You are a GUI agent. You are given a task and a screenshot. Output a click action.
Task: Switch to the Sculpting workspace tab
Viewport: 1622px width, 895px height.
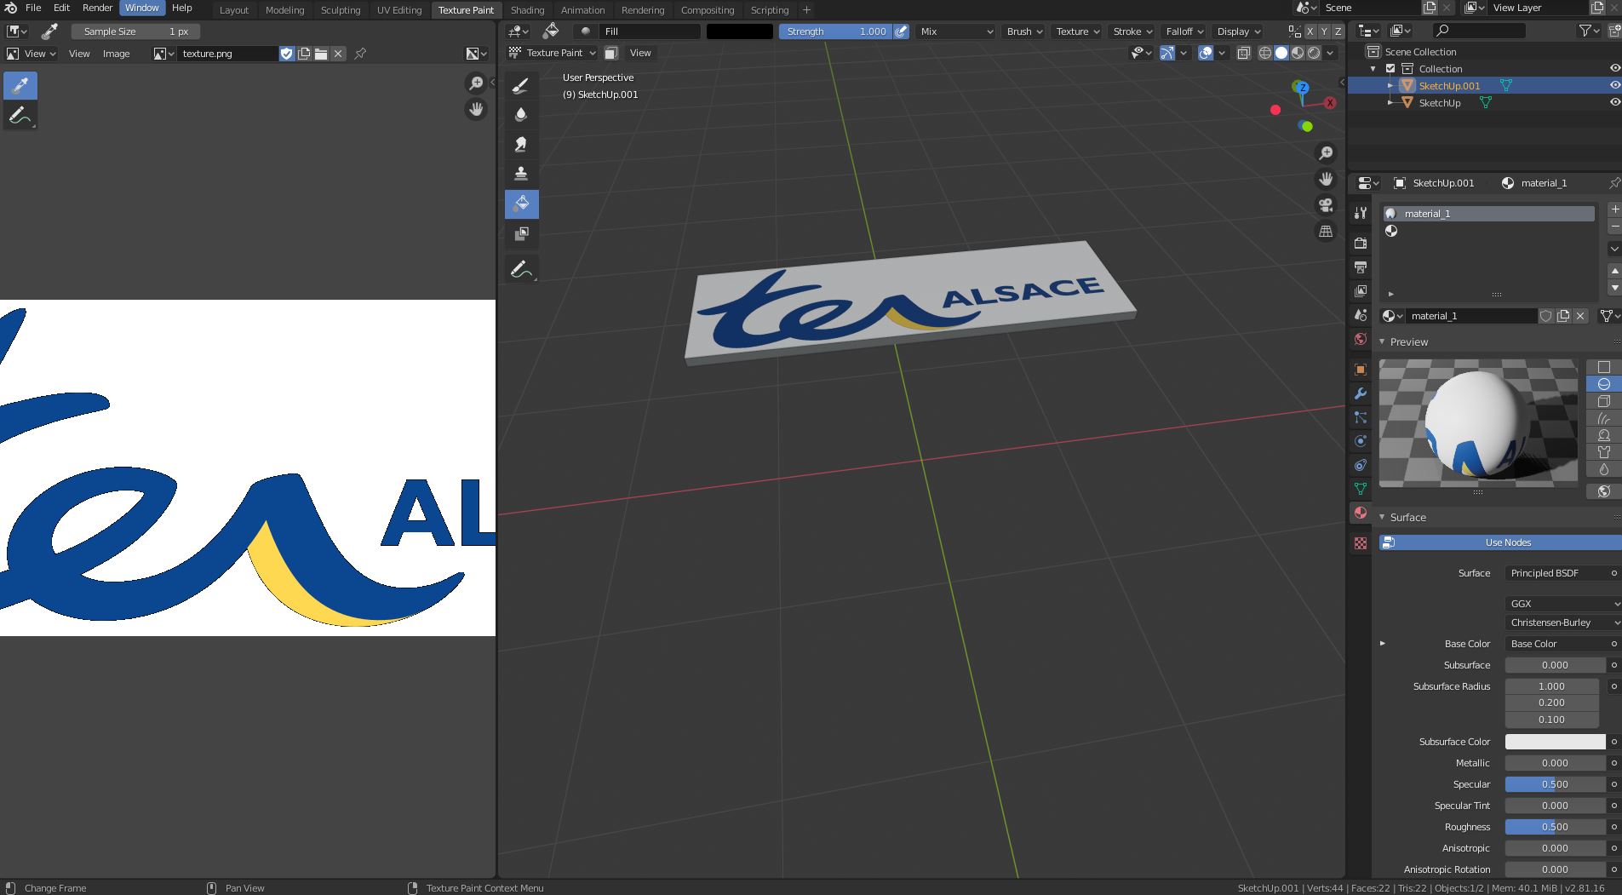coord(341,10)
